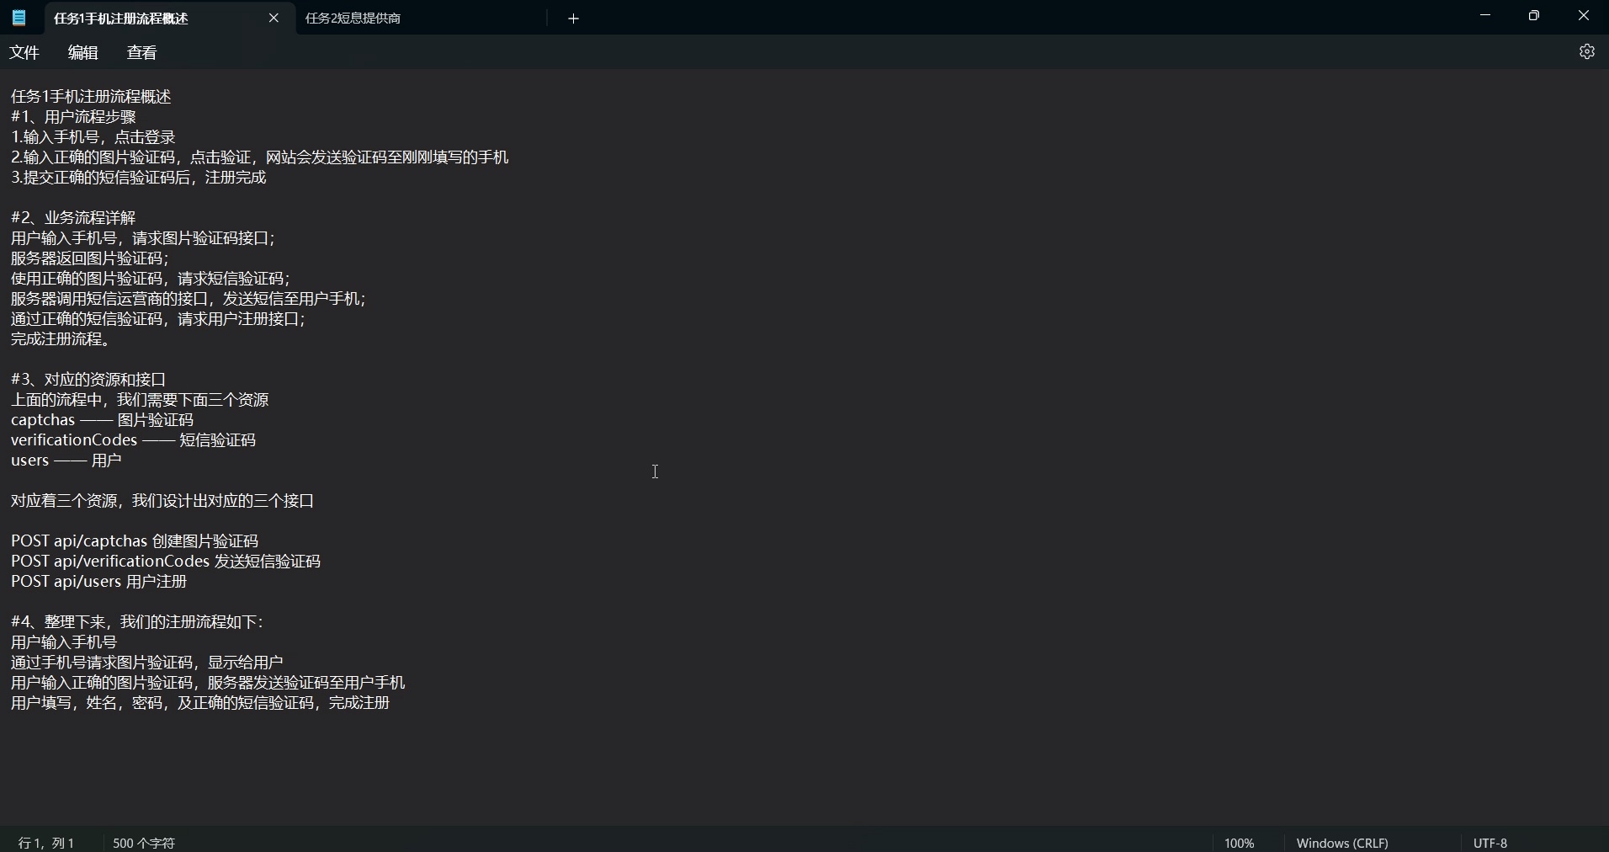Screen dimensions: 1609x852
Task: Click the Notepad application icon
Action: 18,18
